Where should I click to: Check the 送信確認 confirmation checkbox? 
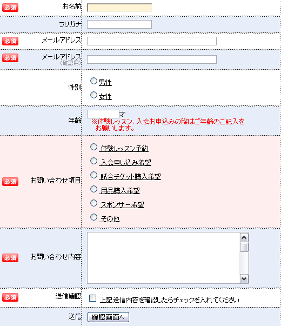click(92, 298)
